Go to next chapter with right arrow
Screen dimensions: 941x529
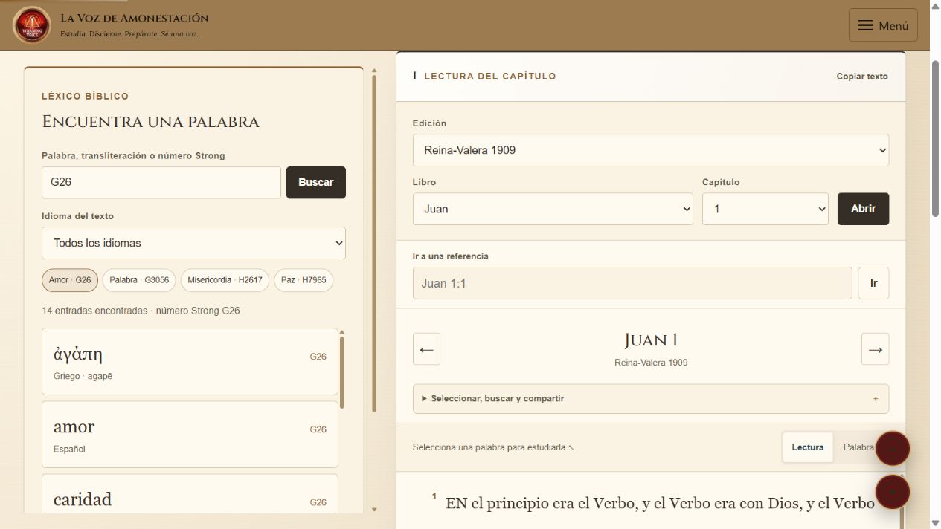[x=875, y=349]
